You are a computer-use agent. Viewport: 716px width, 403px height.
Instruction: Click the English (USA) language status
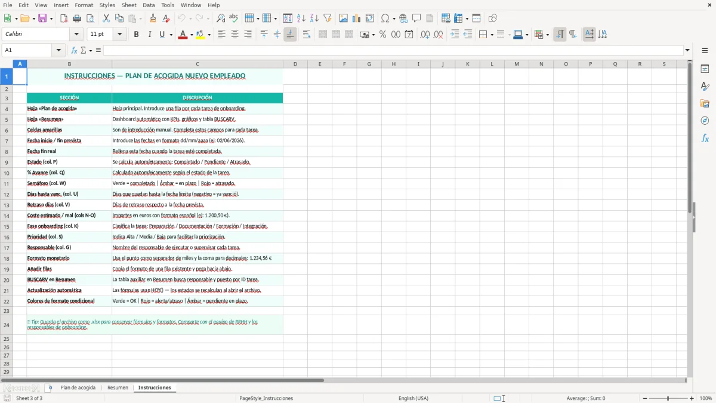[x=413, y=398]
